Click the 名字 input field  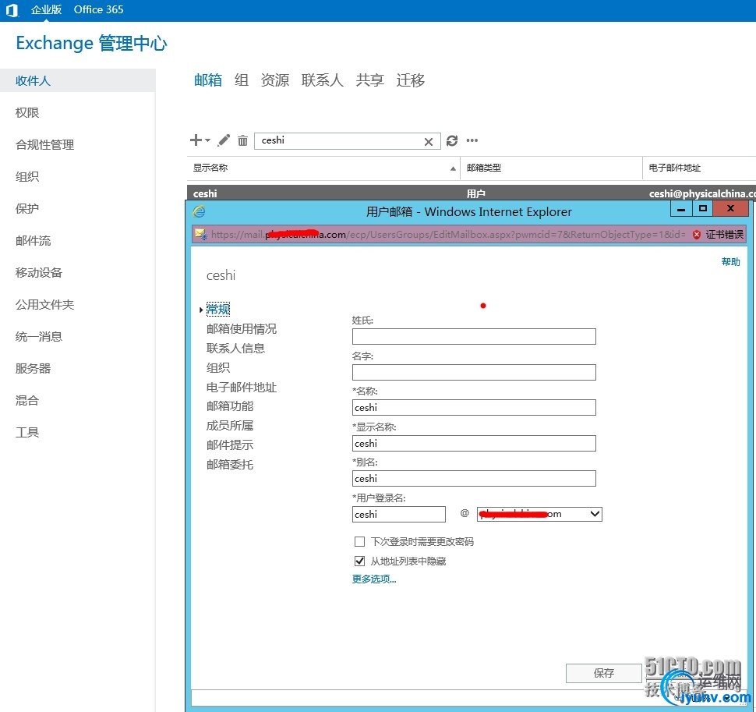tap(474, 372)
